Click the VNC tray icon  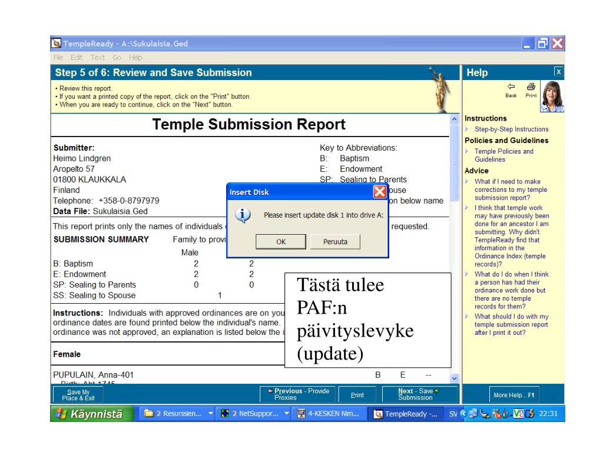point(518,414)
